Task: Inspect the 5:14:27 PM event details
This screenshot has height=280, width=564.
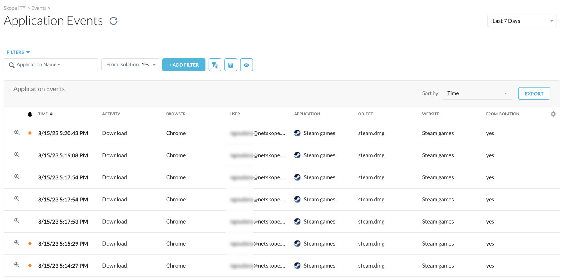Action: tap(17, 265)
